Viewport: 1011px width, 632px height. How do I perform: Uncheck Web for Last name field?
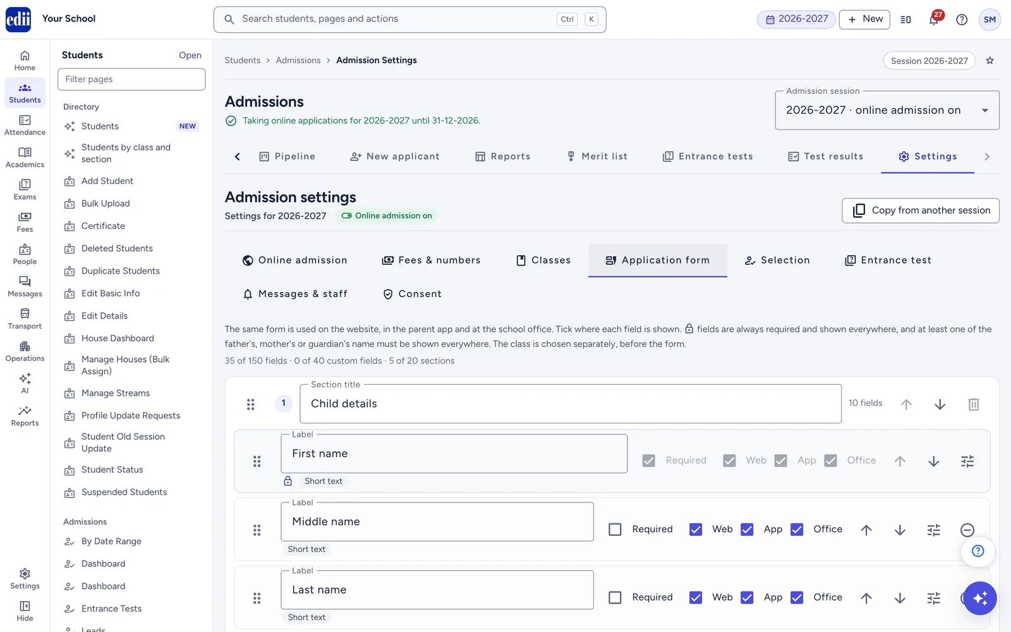[x=696, y=598]
